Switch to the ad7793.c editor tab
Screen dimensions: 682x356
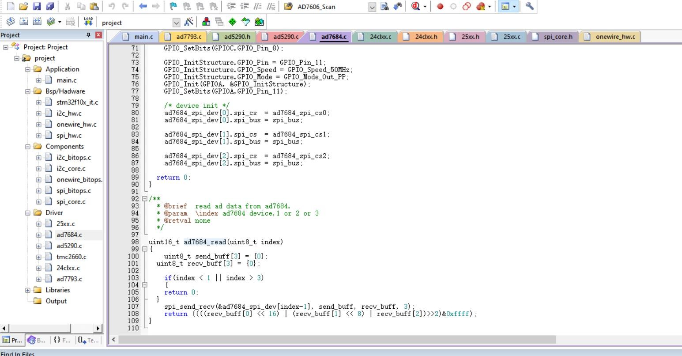pos(184,37)
